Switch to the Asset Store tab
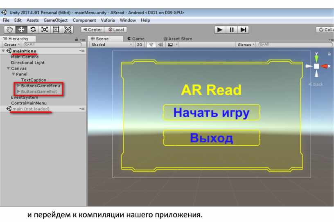Screen dimensions: 334x222 tap(178, 39)
